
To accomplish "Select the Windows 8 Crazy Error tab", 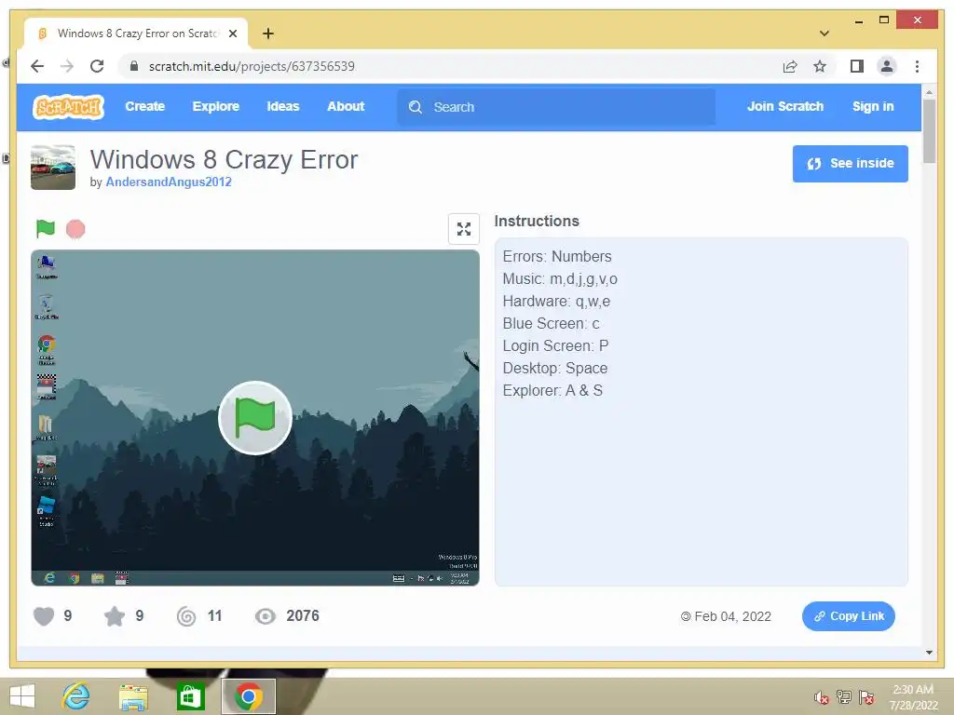I will tap(136, 34).
